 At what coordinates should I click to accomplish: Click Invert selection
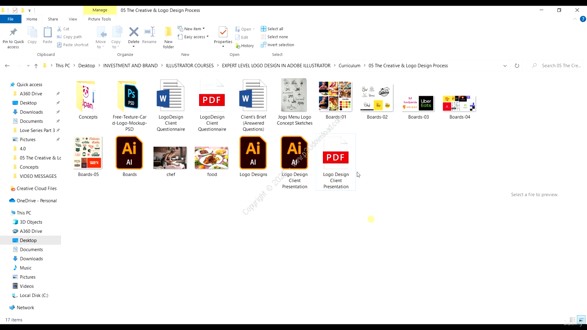277,45
